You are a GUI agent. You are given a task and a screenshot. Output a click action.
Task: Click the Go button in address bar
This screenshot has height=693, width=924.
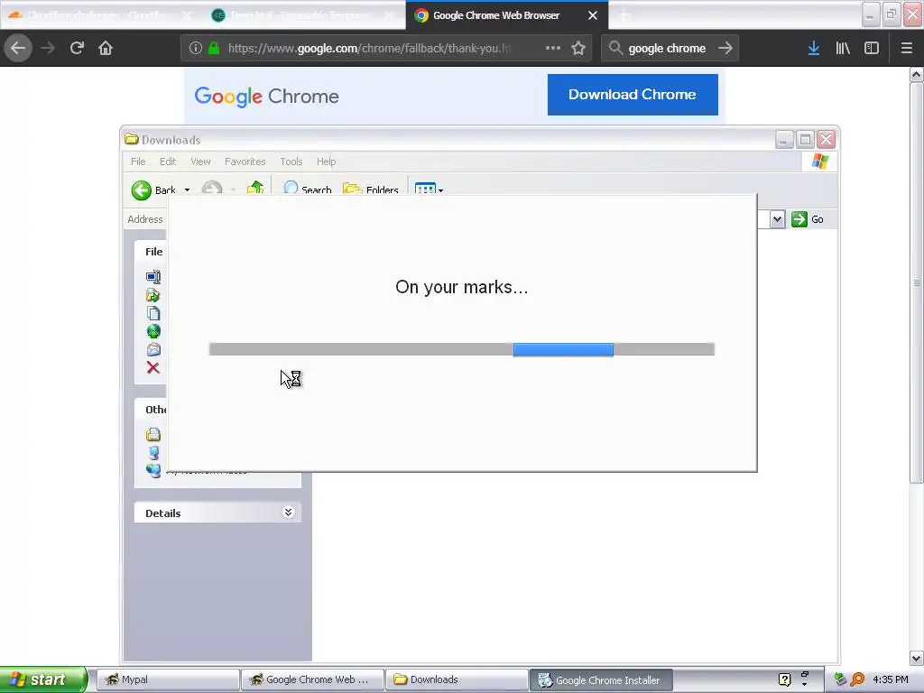[808, 219]
